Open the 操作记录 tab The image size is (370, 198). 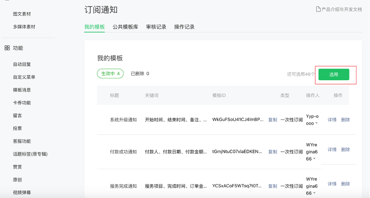coord(184,27)
